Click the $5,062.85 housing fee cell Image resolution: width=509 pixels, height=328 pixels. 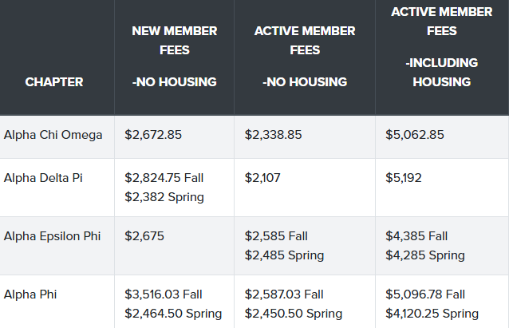tap(414, 134)
